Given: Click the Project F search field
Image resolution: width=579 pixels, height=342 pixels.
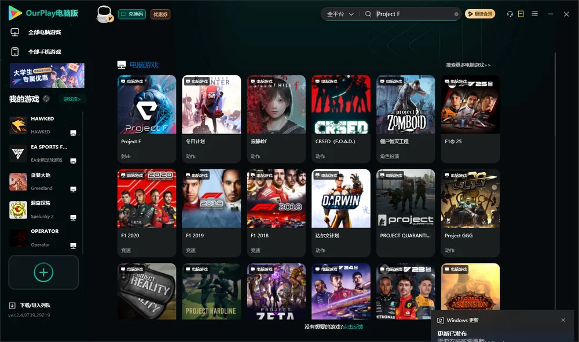Looking at the screenshot, I should (415, 14).
